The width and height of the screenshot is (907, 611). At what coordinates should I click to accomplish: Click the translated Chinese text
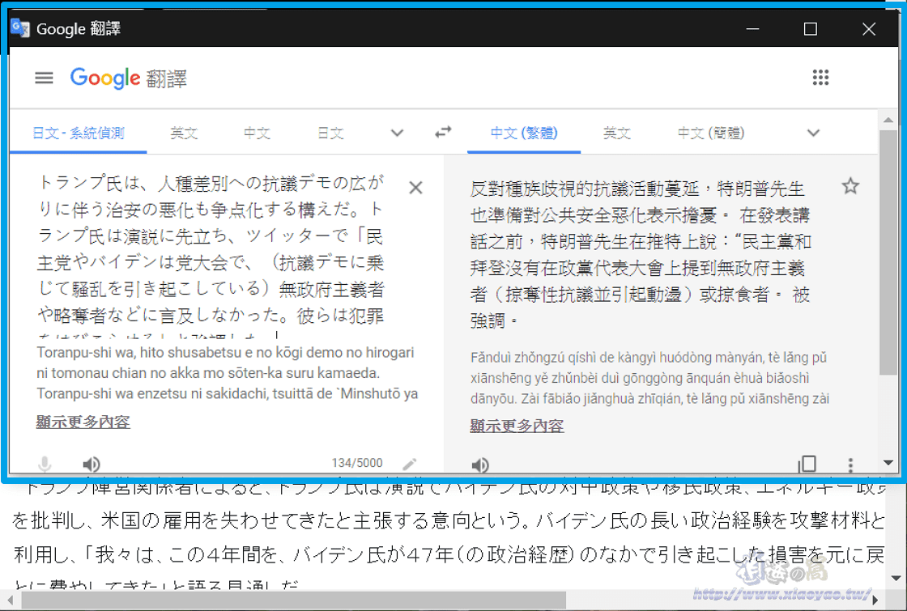click(x=641, y=254)
